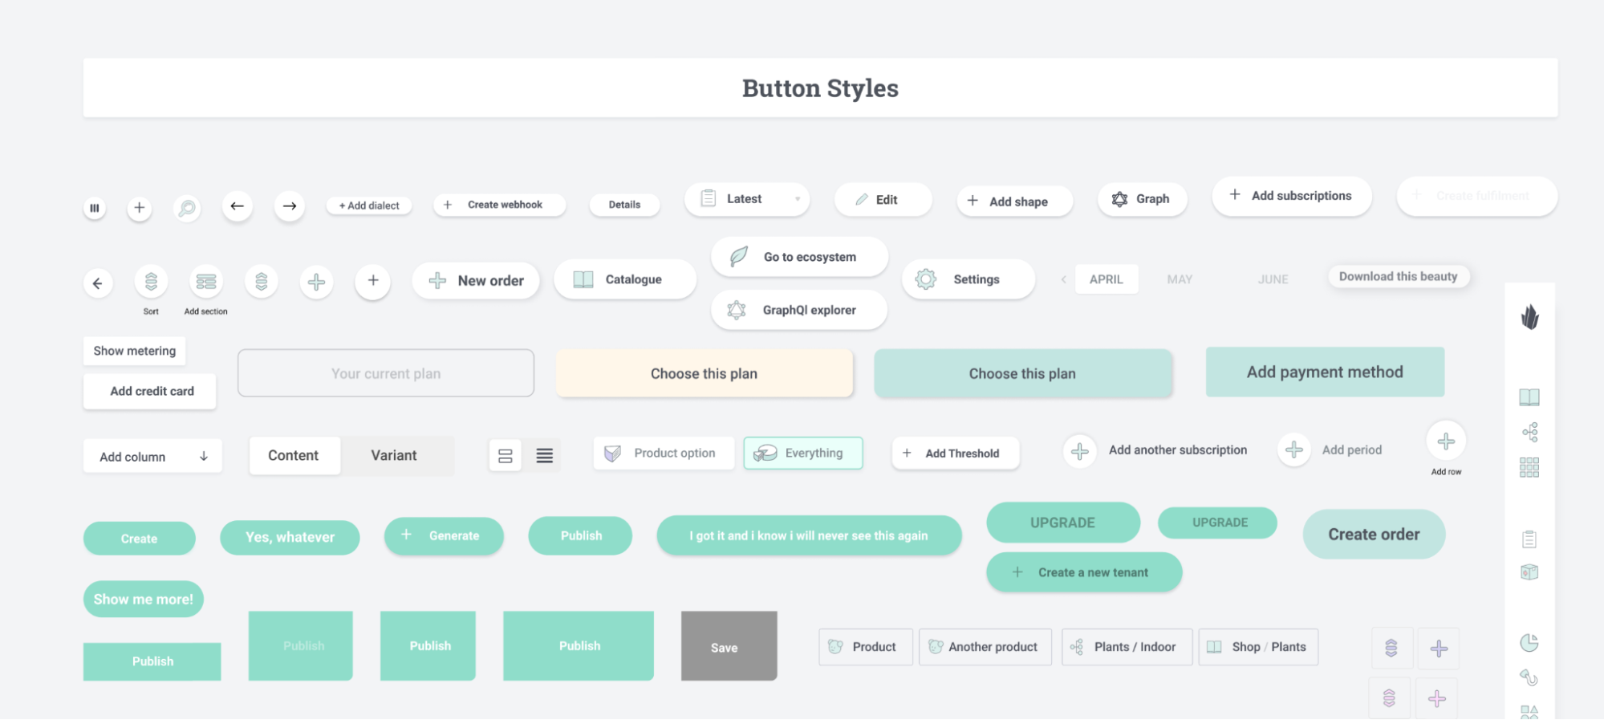Switch to the Variant tab
The height and width of the screenshot is (720, 1604).
(x=394, y=455)
